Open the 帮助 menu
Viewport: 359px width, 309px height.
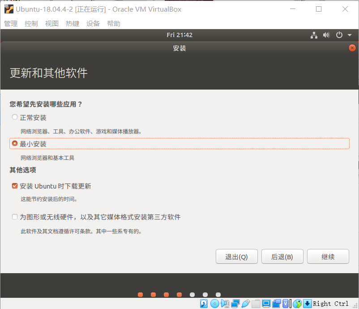point(114,23)
